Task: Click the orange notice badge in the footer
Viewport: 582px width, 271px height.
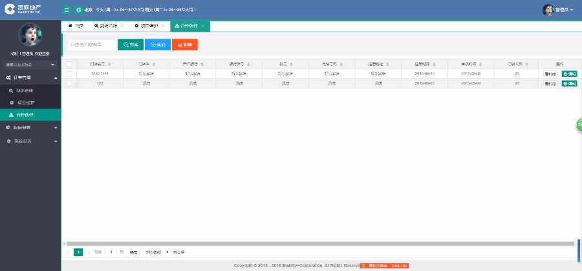Action: [384, 266]
